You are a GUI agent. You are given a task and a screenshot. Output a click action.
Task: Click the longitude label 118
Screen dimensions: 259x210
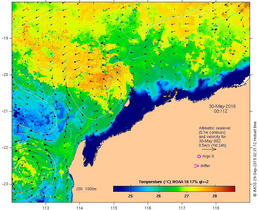click(216, 208)
